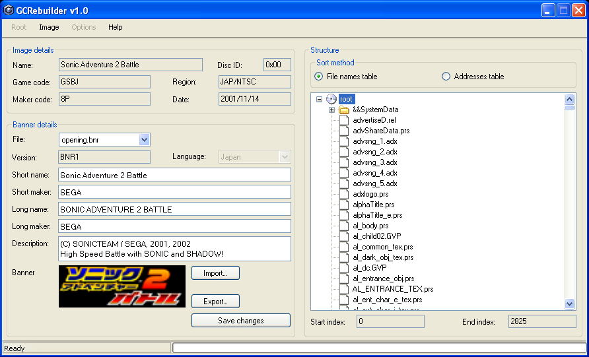Click file icon beside advsng_5.adx
The image size is (589, 357).
(x=344, y=183)
